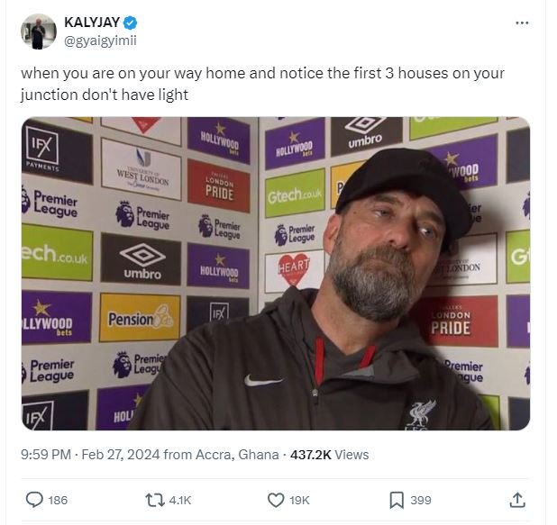Open KALYJAY's profile picture
Image resolution: width=557 pixels, height=525 pixels.
point(37,32)
